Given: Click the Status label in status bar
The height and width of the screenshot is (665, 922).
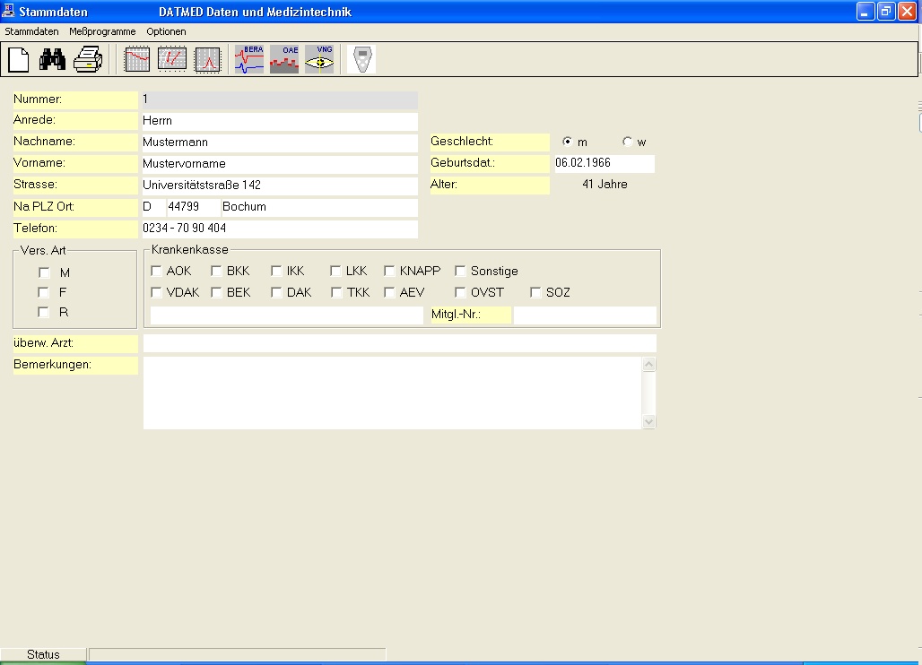Looking at the screenshot, I should click(x=43, y=654).
